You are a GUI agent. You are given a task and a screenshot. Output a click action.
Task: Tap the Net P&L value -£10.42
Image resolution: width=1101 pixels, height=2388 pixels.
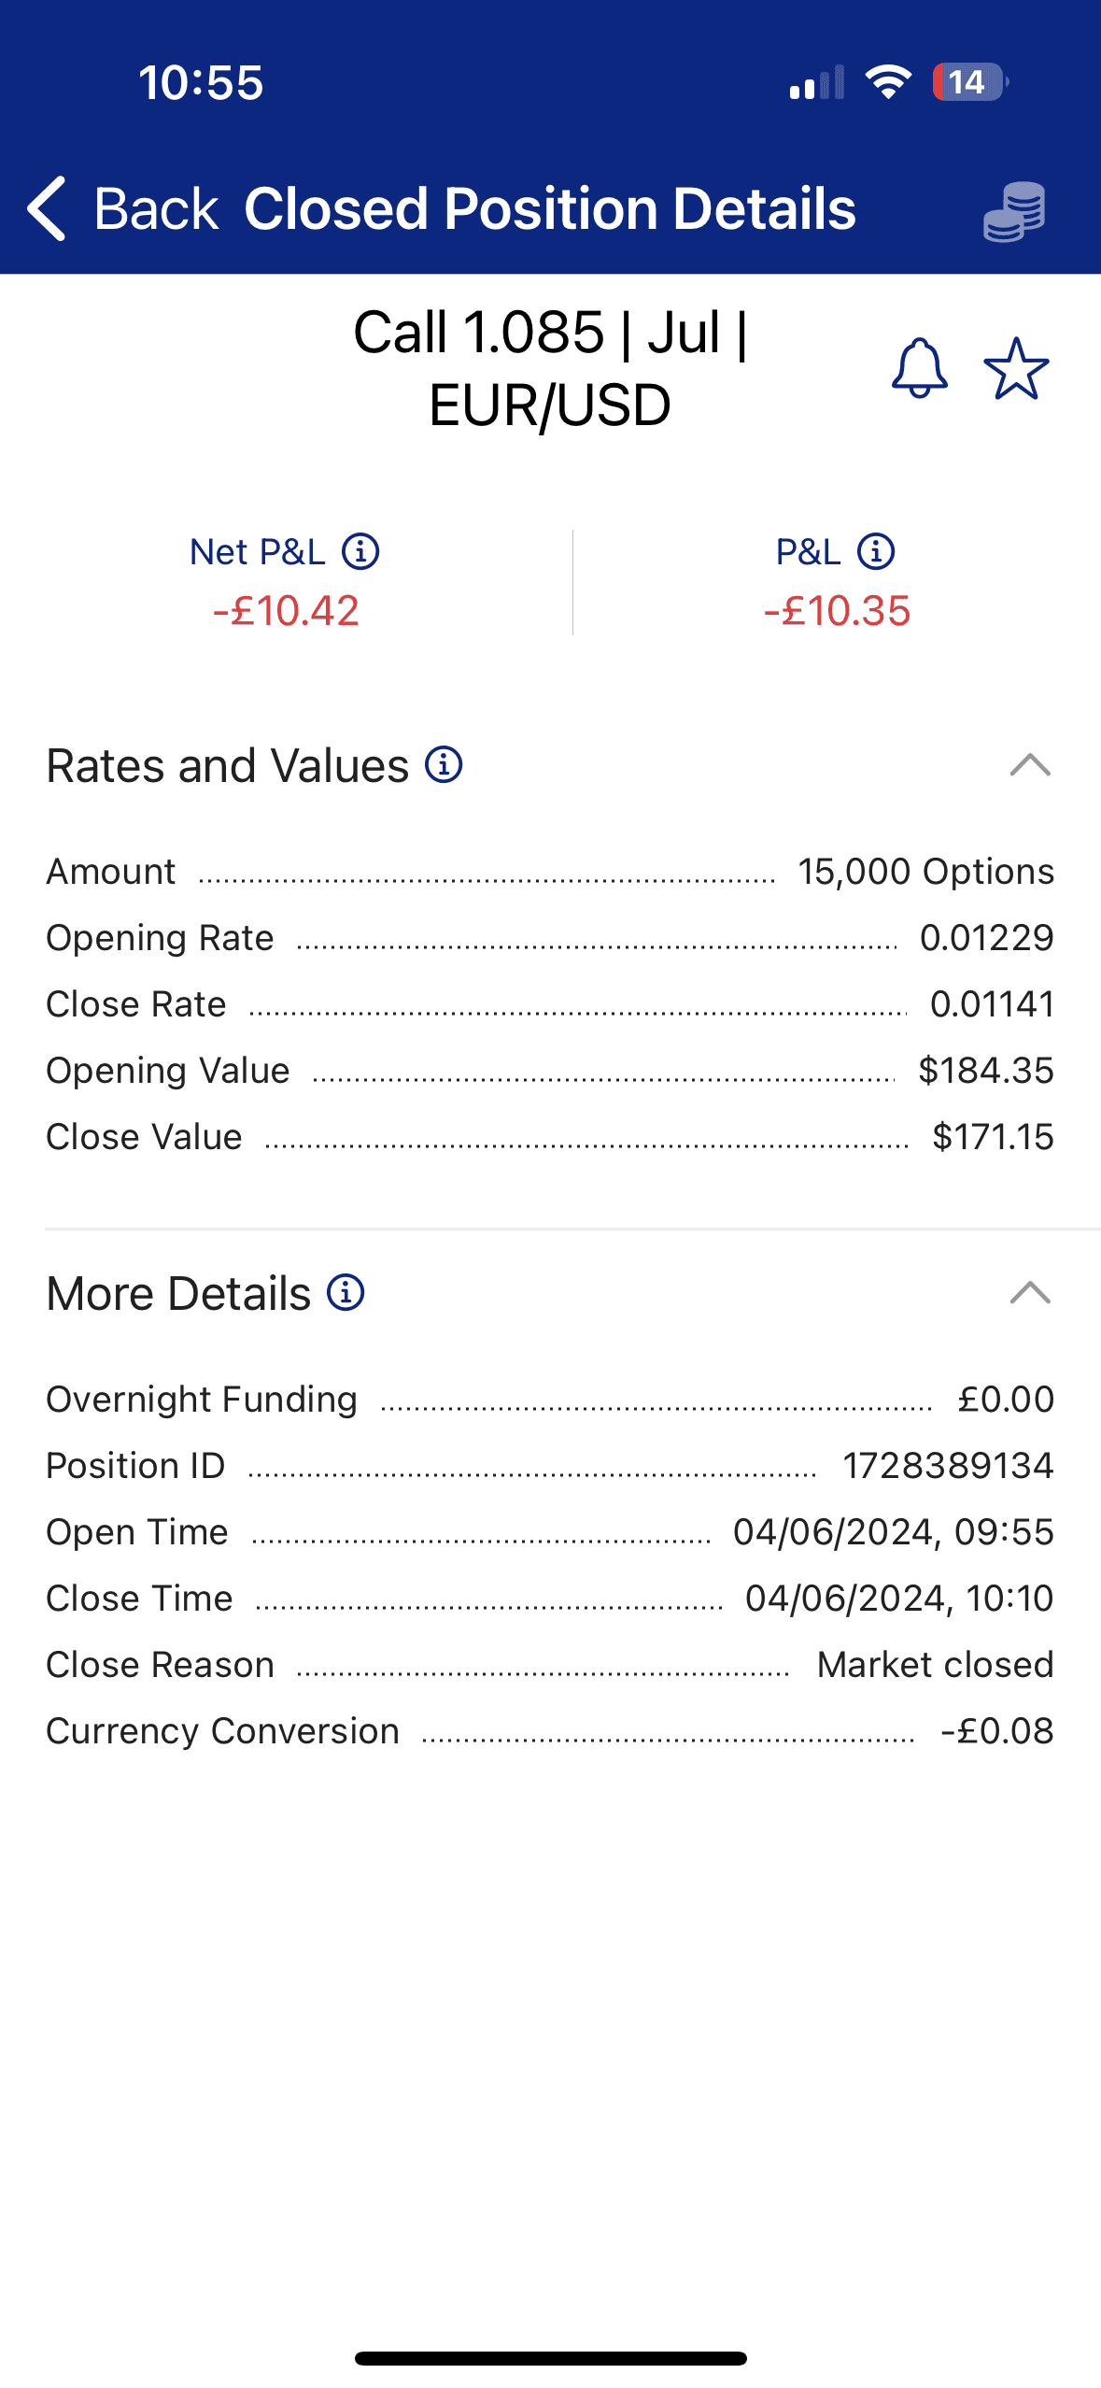pyautogui.click(x=286, y=611)
